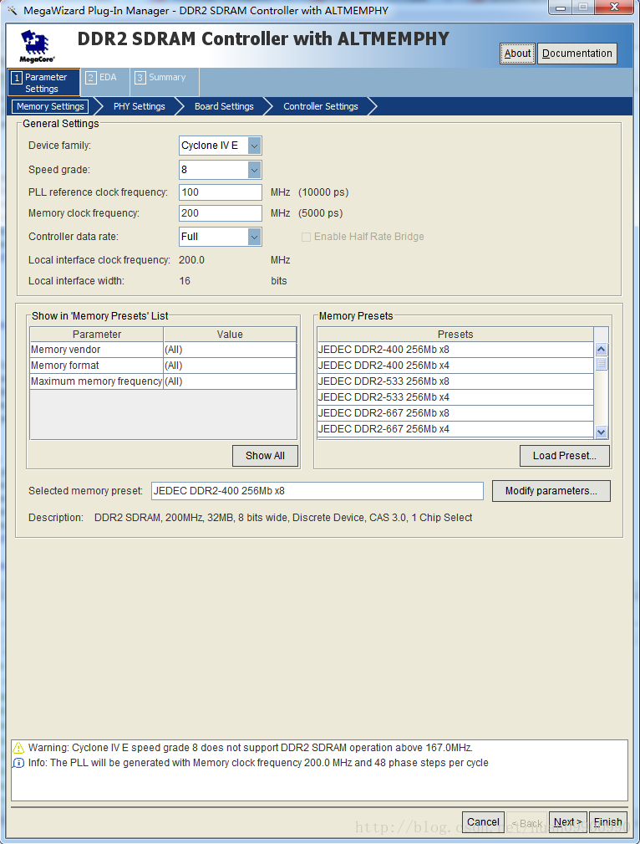640x844 pixels.
Task: Click the About button
Action: (x=517, y=54)
